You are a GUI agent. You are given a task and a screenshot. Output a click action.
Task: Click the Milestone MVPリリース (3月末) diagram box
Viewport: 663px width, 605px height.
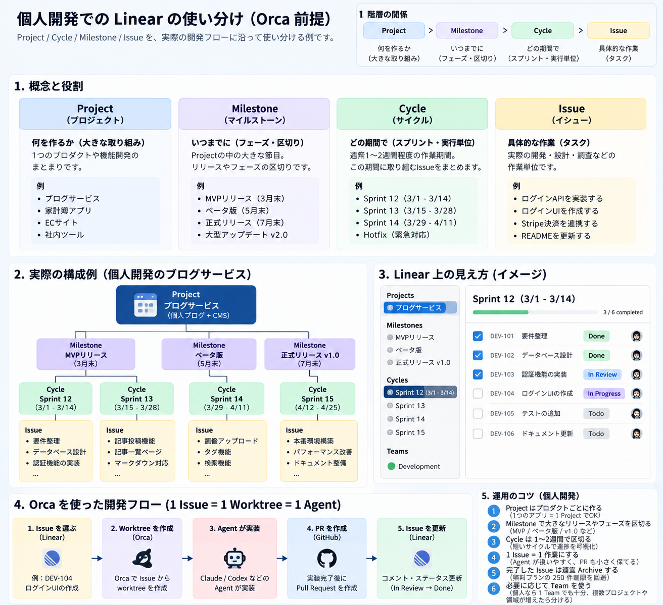pyautogui.click(x=86, y=354)
